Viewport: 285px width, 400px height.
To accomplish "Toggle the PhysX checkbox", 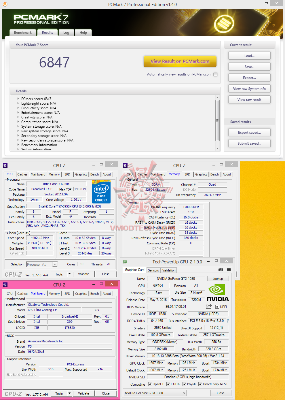I will pos(184,384).
